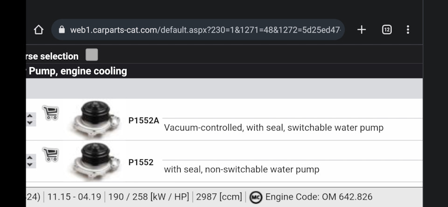View the P1552A water pump image

[x=96, y=119]
